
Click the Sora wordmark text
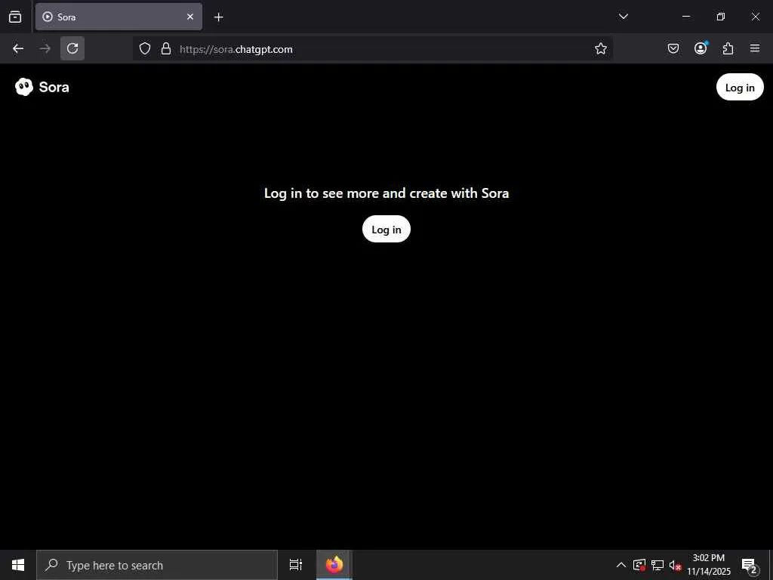[x=54, y=88]
